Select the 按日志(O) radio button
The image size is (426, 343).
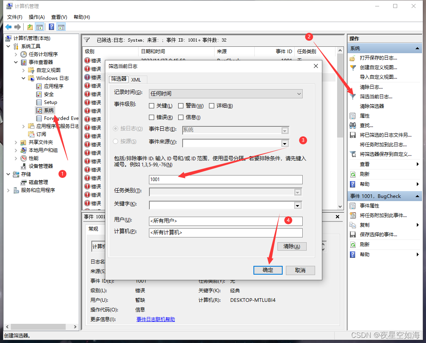coord(115,129)
